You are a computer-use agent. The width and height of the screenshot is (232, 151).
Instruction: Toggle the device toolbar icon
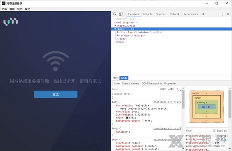121,14
